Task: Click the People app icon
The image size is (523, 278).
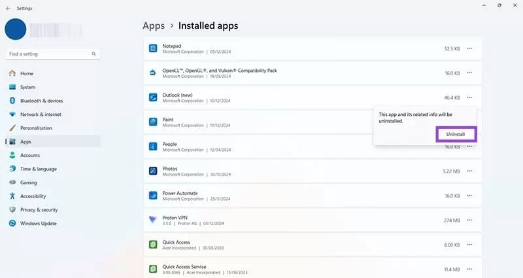Action: click(x=153, y=147)
